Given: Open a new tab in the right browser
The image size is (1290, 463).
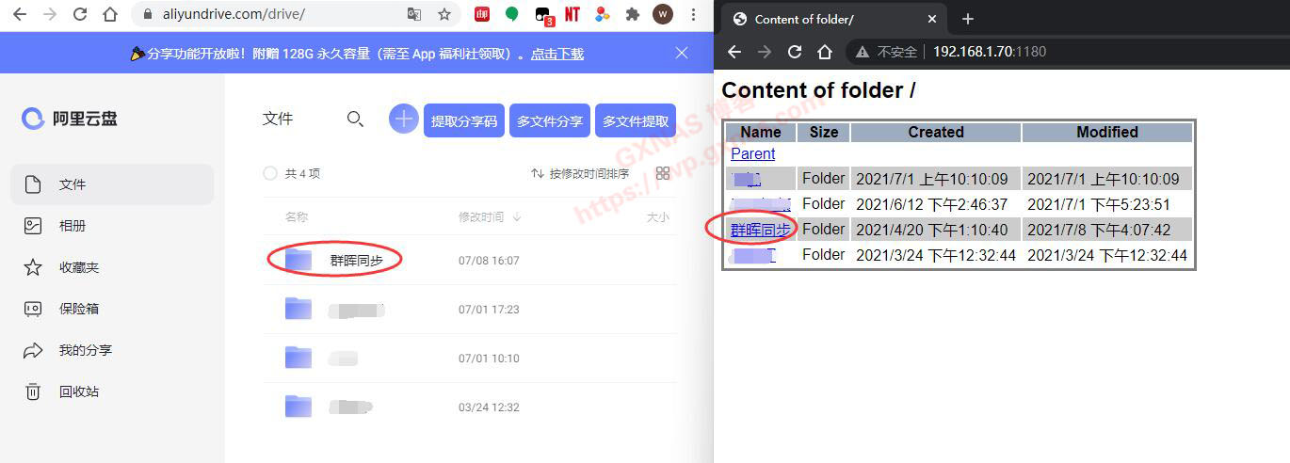Looking at the screenshot, I should pos(968,19).
